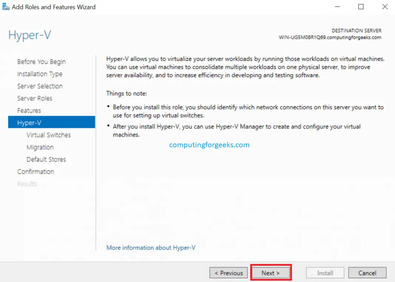Open More information about Hyper-V link
Image resolution: width=395 pixels, height=282 pixels.
pos(151,247)
